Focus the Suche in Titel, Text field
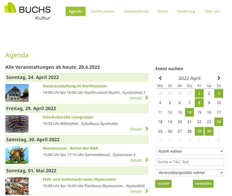 pos(190,162)
